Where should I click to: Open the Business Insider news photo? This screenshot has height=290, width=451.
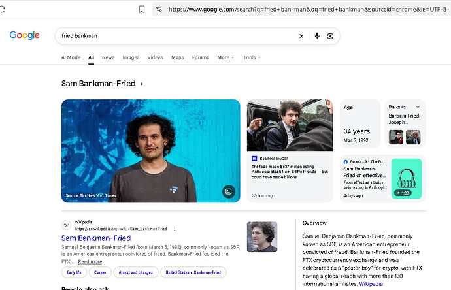tap(290, 125)
